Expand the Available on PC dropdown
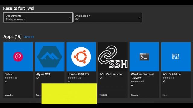This screenshot has height=108, width=193. click(x=108, y=17)
